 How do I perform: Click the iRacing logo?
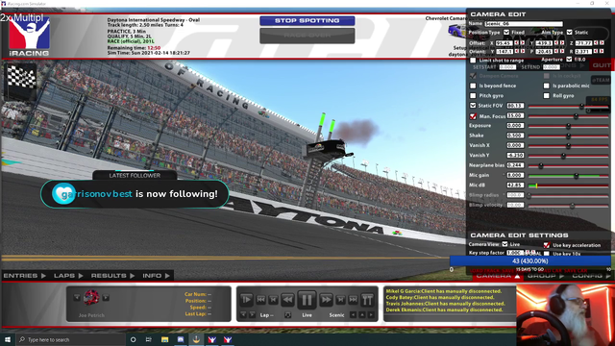click(29, 37)
